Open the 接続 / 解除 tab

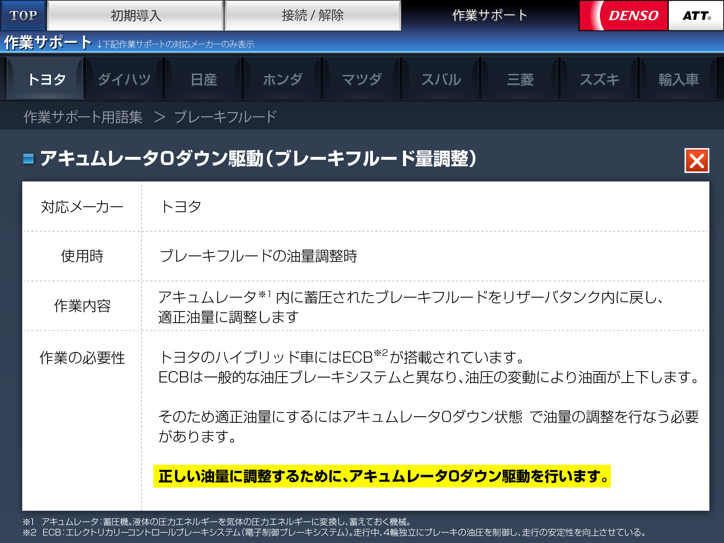coord(313,16)
